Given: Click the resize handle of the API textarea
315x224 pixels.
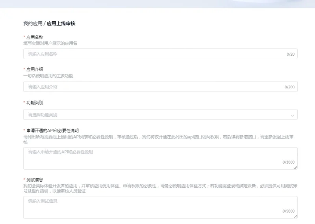Looking at the screenshot, I should pos(296,168).
